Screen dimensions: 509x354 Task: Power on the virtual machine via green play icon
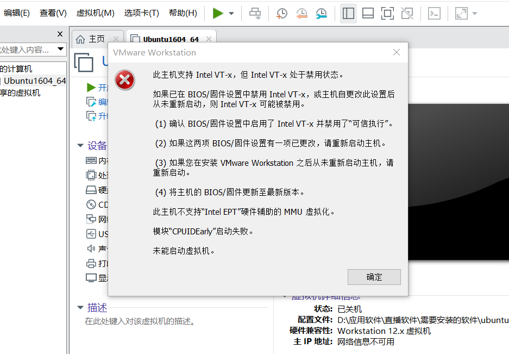[216, 14]
